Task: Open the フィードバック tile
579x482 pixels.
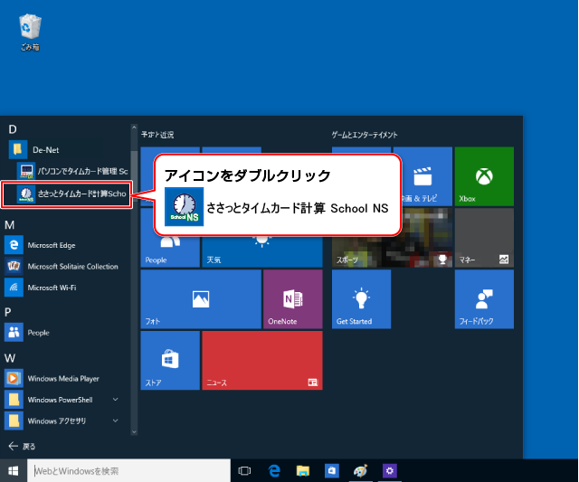Action: coord(484,299)
